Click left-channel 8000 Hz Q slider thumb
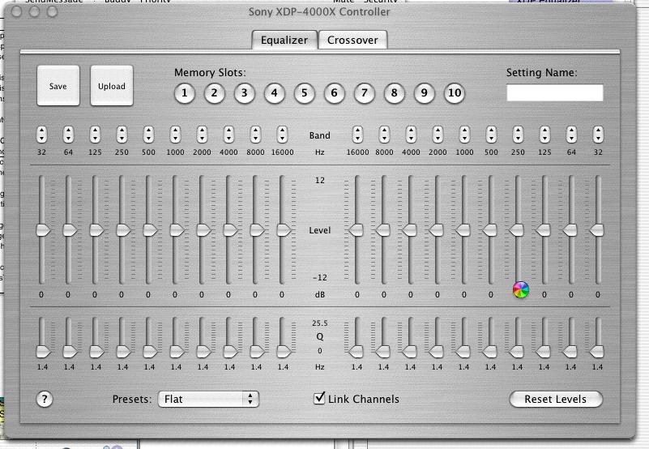This screenshot has height=449, width=649. point(257,352)
